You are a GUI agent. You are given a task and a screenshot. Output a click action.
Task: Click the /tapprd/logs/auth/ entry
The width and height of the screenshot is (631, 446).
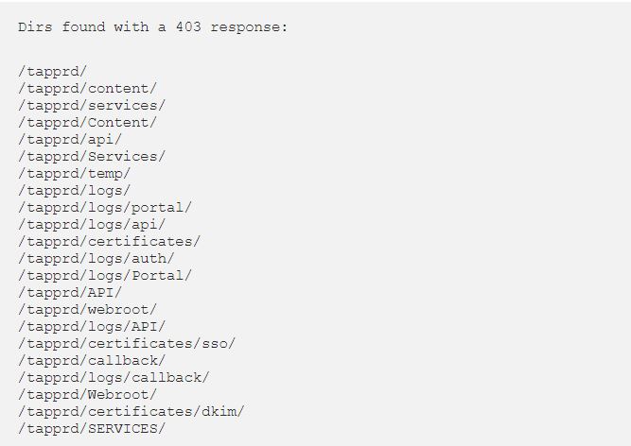[96, 259]
